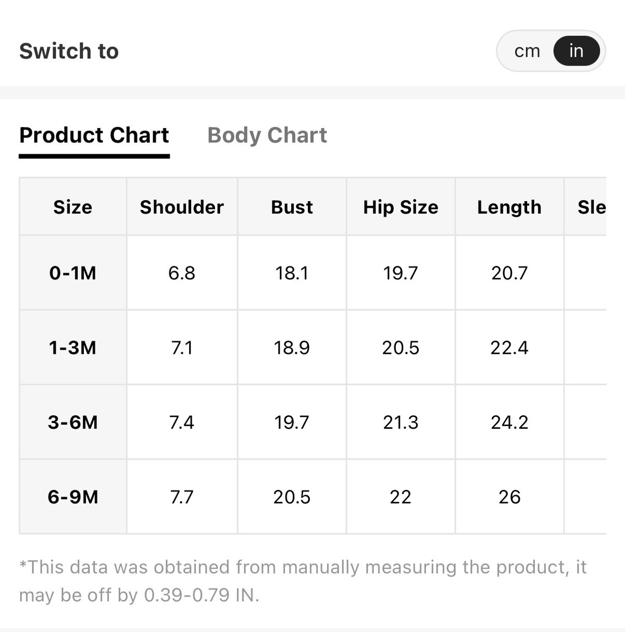This screenshot has width=625, height=632.
Task: Click the 26 length value cell
Action: [x=509, y=497]
